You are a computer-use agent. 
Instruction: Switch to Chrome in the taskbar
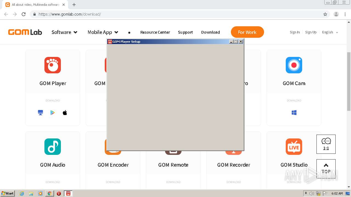tap(50, 193)
